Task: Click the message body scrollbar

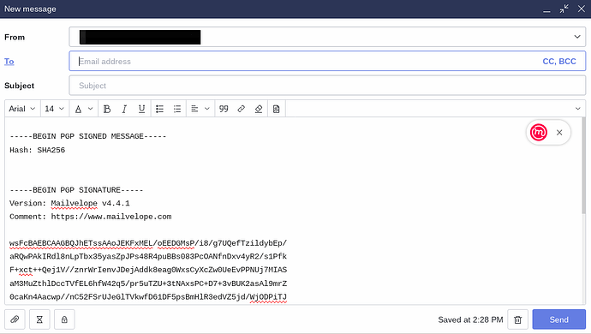Action: pyautogui.click(x=583, y=166)
